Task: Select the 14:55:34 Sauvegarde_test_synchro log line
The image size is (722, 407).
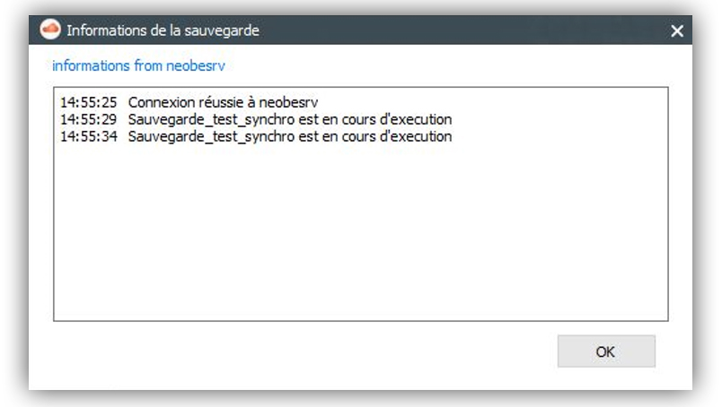Action: pyautogui.click(x=256, y=136)
